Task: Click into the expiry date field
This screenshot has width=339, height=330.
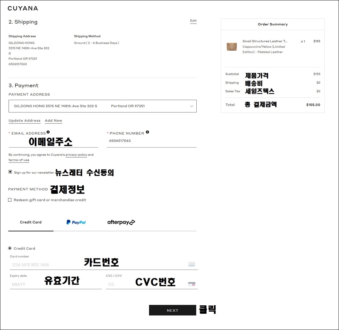Action: click(55, 284)
